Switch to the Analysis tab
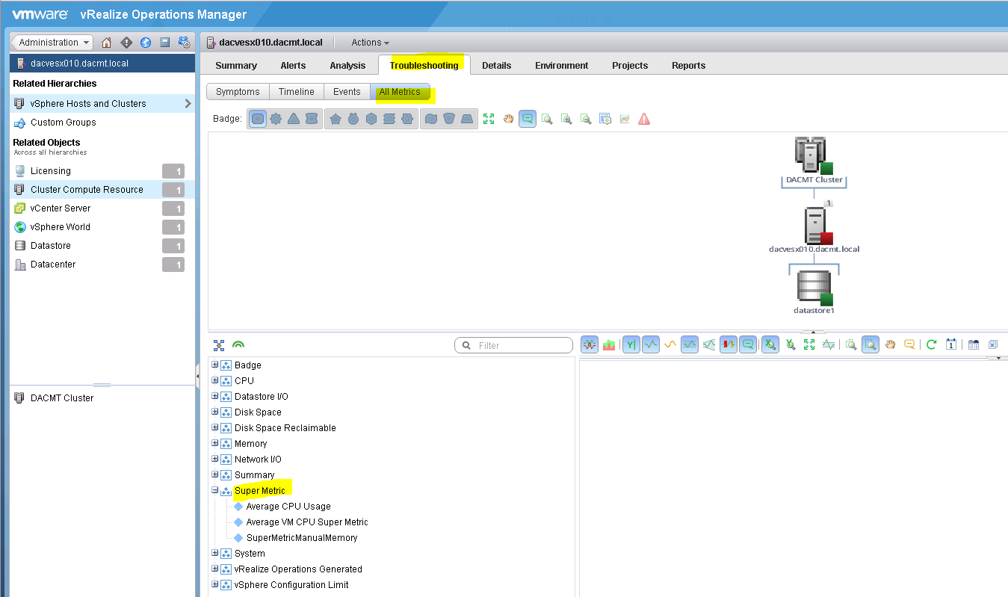 pos(347,65)
